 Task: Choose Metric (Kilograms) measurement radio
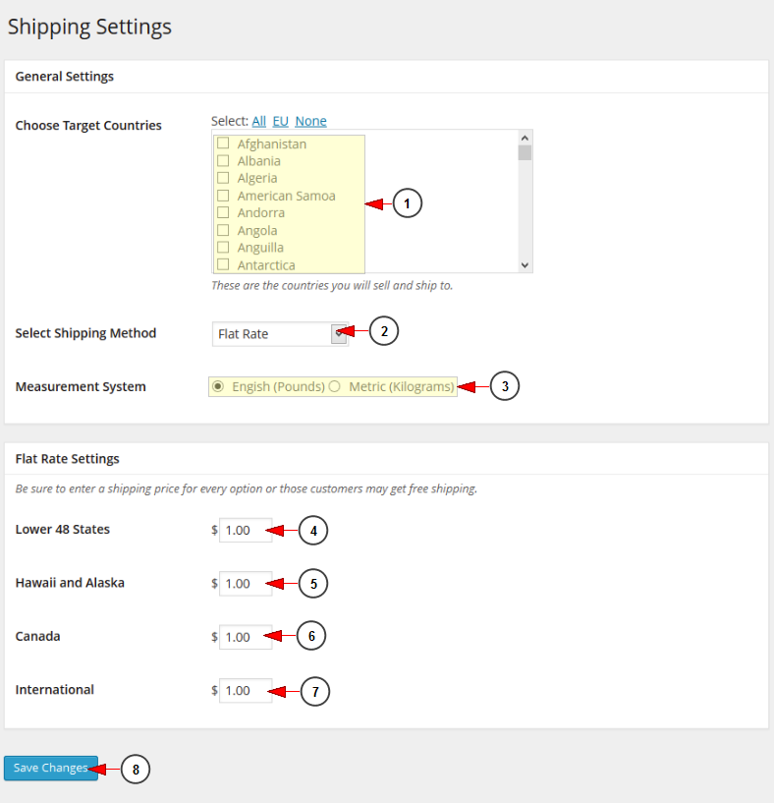(334, 386)
